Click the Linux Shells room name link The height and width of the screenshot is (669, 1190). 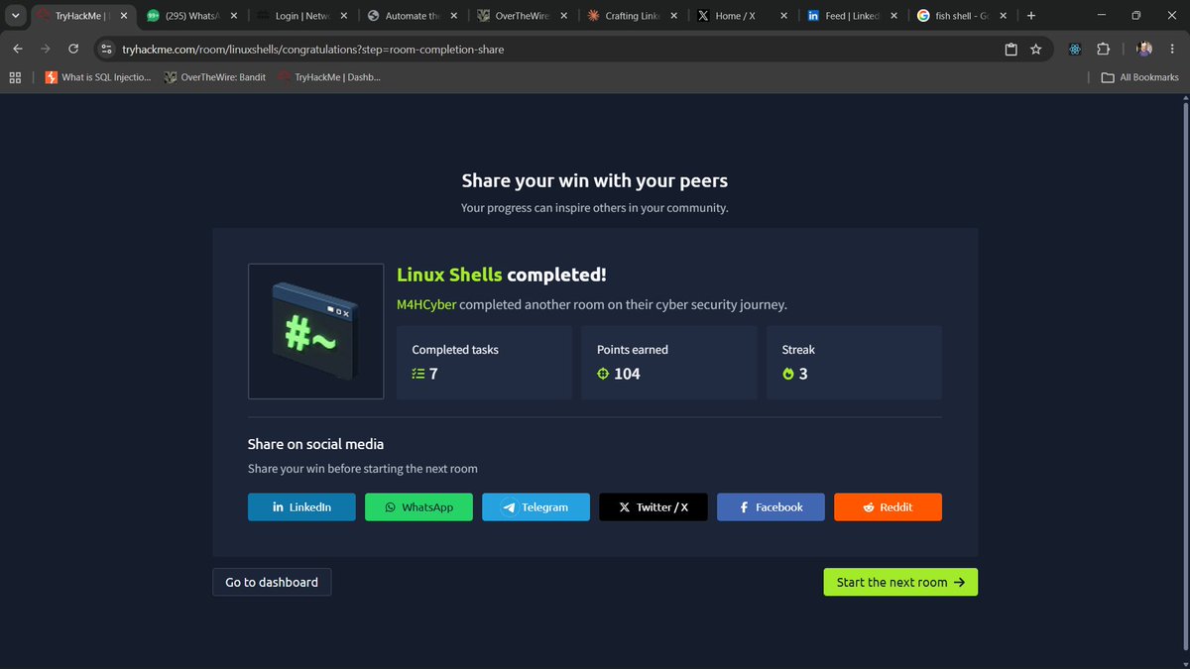(449, 275)
